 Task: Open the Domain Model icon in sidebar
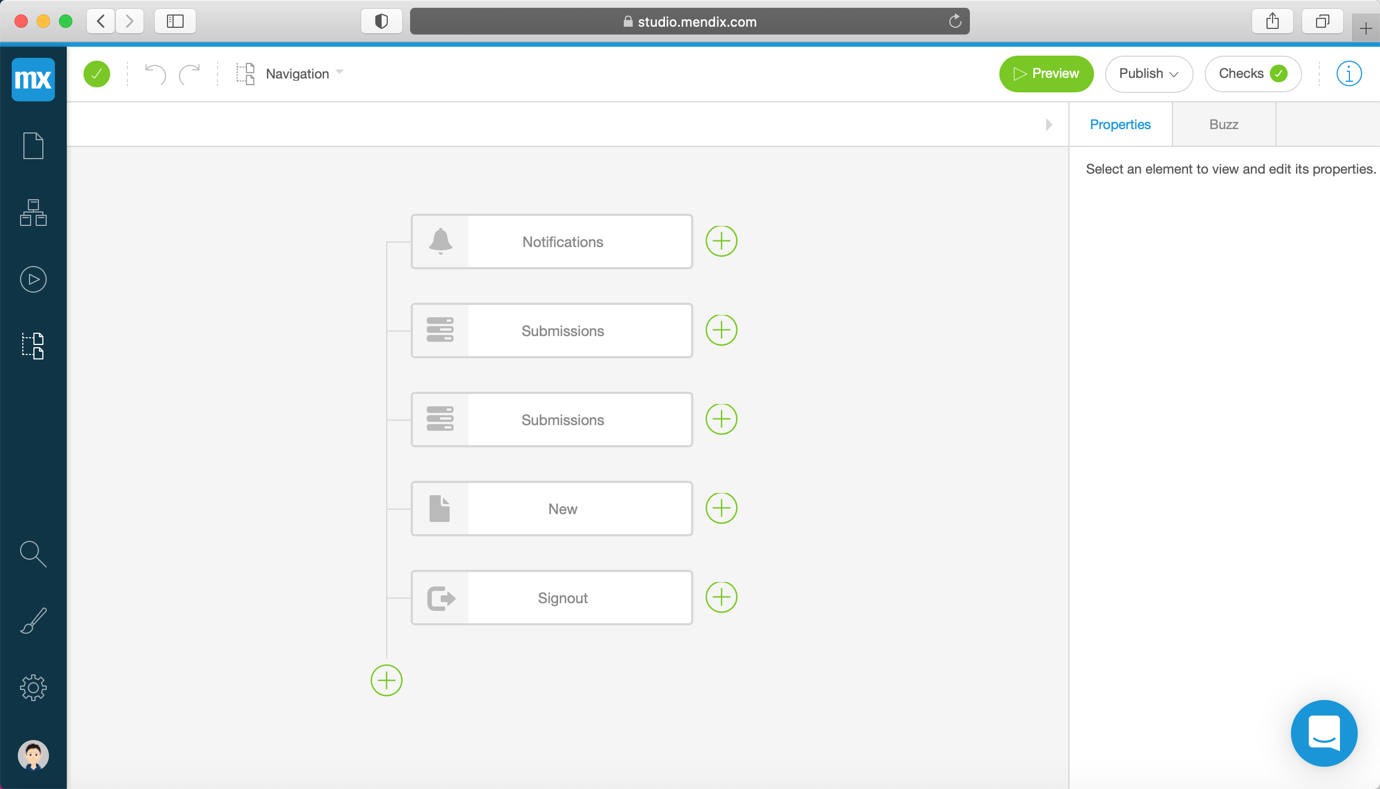(33, 213)
